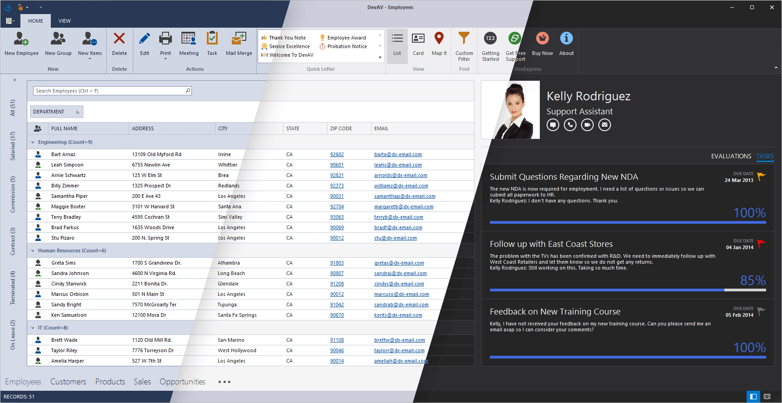Click the NDA task 100% progress bar
782x403 pixels.
click(628, 222)
